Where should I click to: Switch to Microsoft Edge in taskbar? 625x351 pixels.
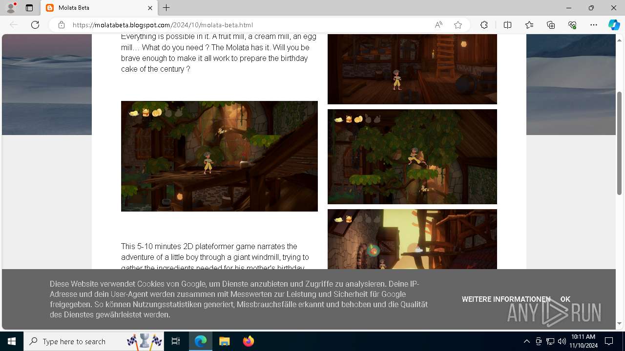(x=201, y=341)
